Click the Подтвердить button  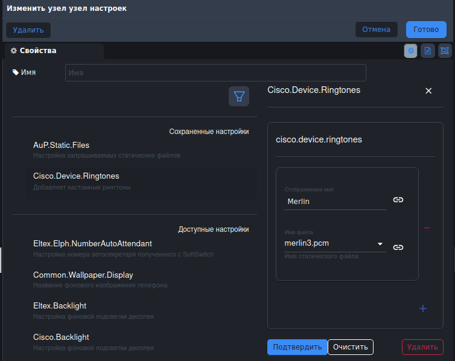point(297,347)
